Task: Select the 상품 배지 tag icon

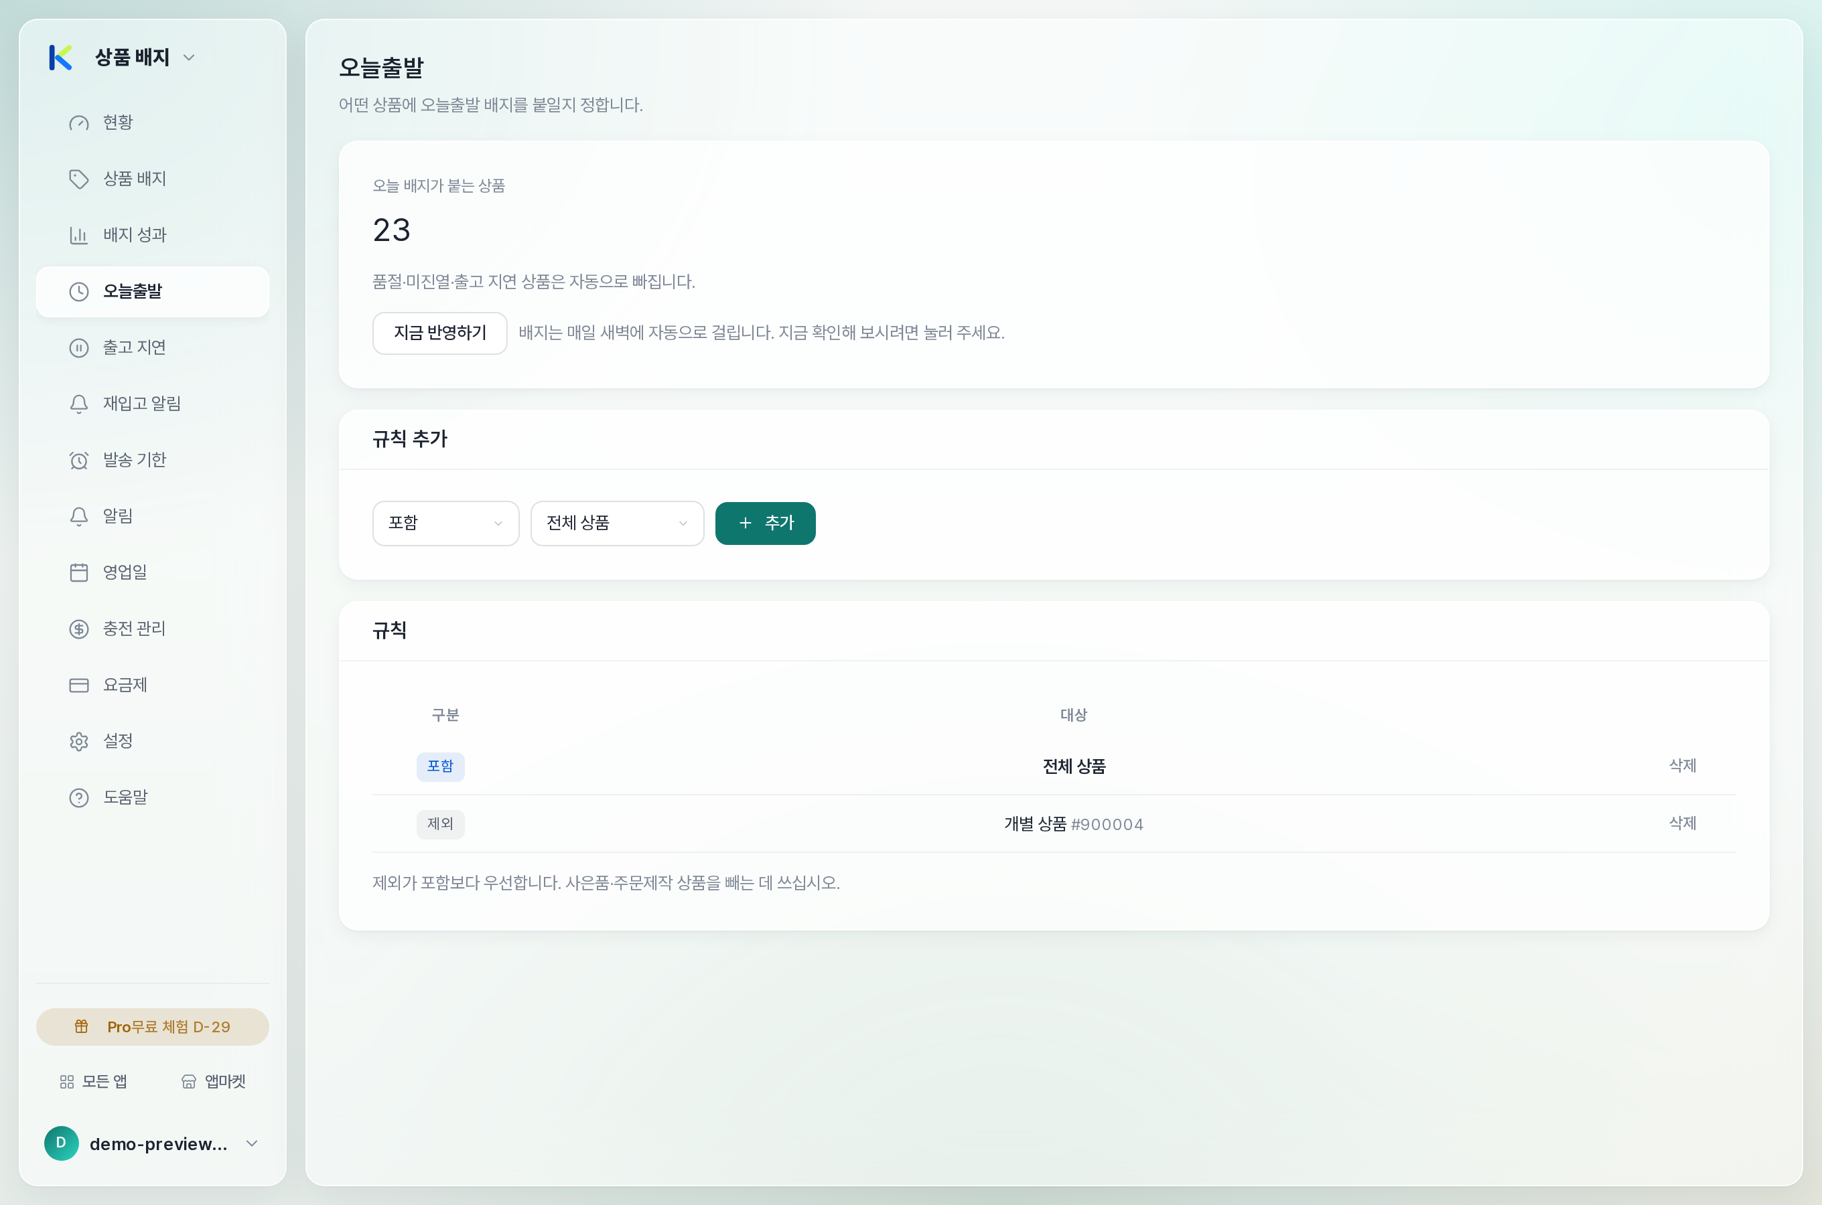Action: tap(78, 179)
